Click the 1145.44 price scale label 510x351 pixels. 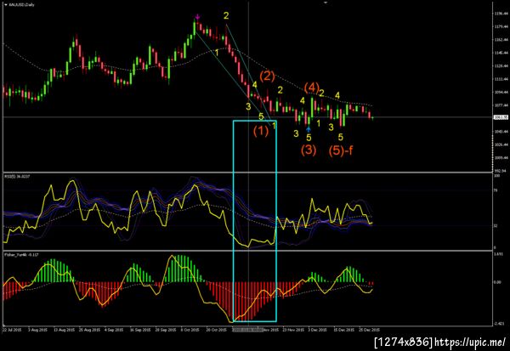click(x=501, y=53)
